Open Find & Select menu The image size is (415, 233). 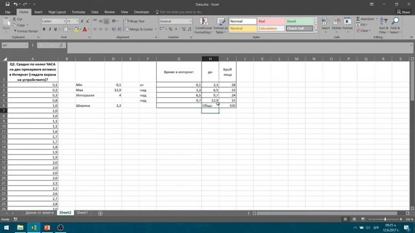pos(395,26)
